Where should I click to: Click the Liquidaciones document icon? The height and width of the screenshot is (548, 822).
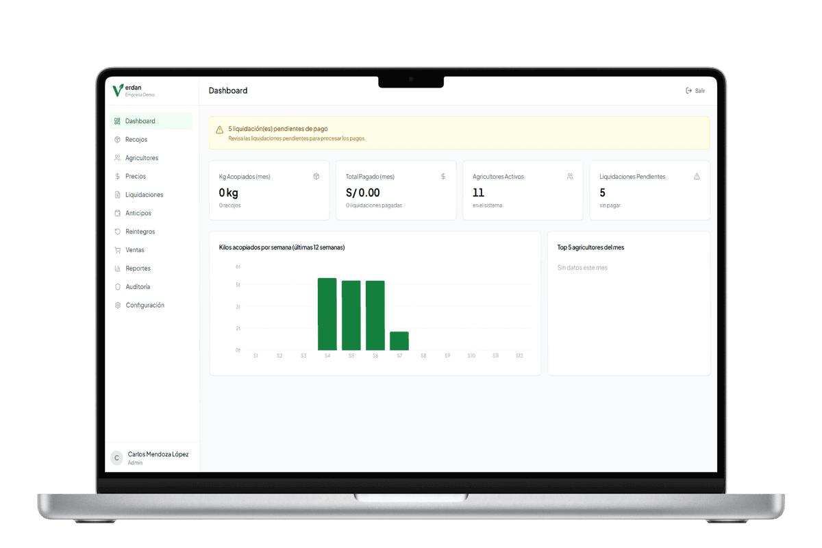tap(117, 195)
